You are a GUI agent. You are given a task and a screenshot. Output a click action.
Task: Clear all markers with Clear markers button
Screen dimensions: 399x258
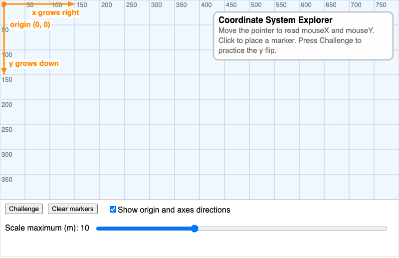point(73,209)
